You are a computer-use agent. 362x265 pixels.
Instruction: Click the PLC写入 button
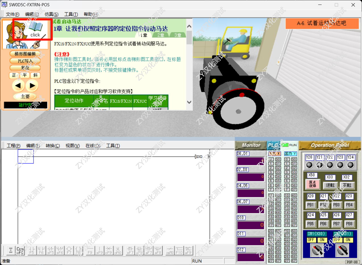pyautogui.click(x=25, y=61)
